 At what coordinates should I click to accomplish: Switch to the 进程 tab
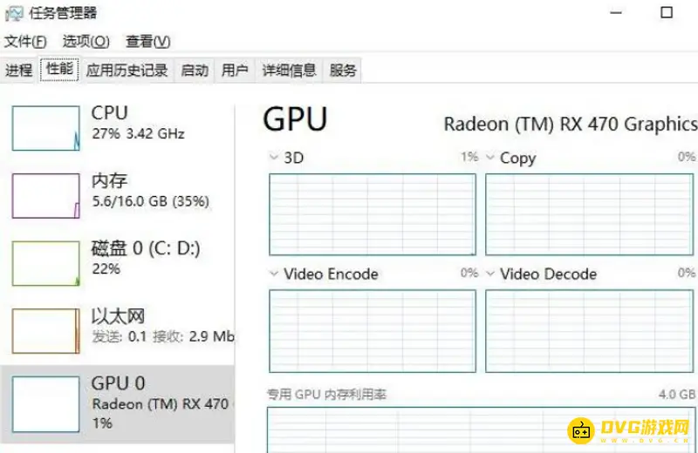click(x=18, y=71)
